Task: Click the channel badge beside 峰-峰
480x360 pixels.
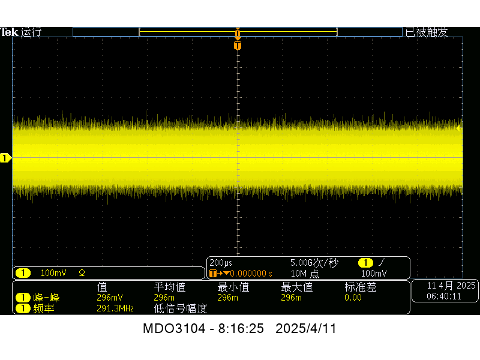Action: [23, 298]
